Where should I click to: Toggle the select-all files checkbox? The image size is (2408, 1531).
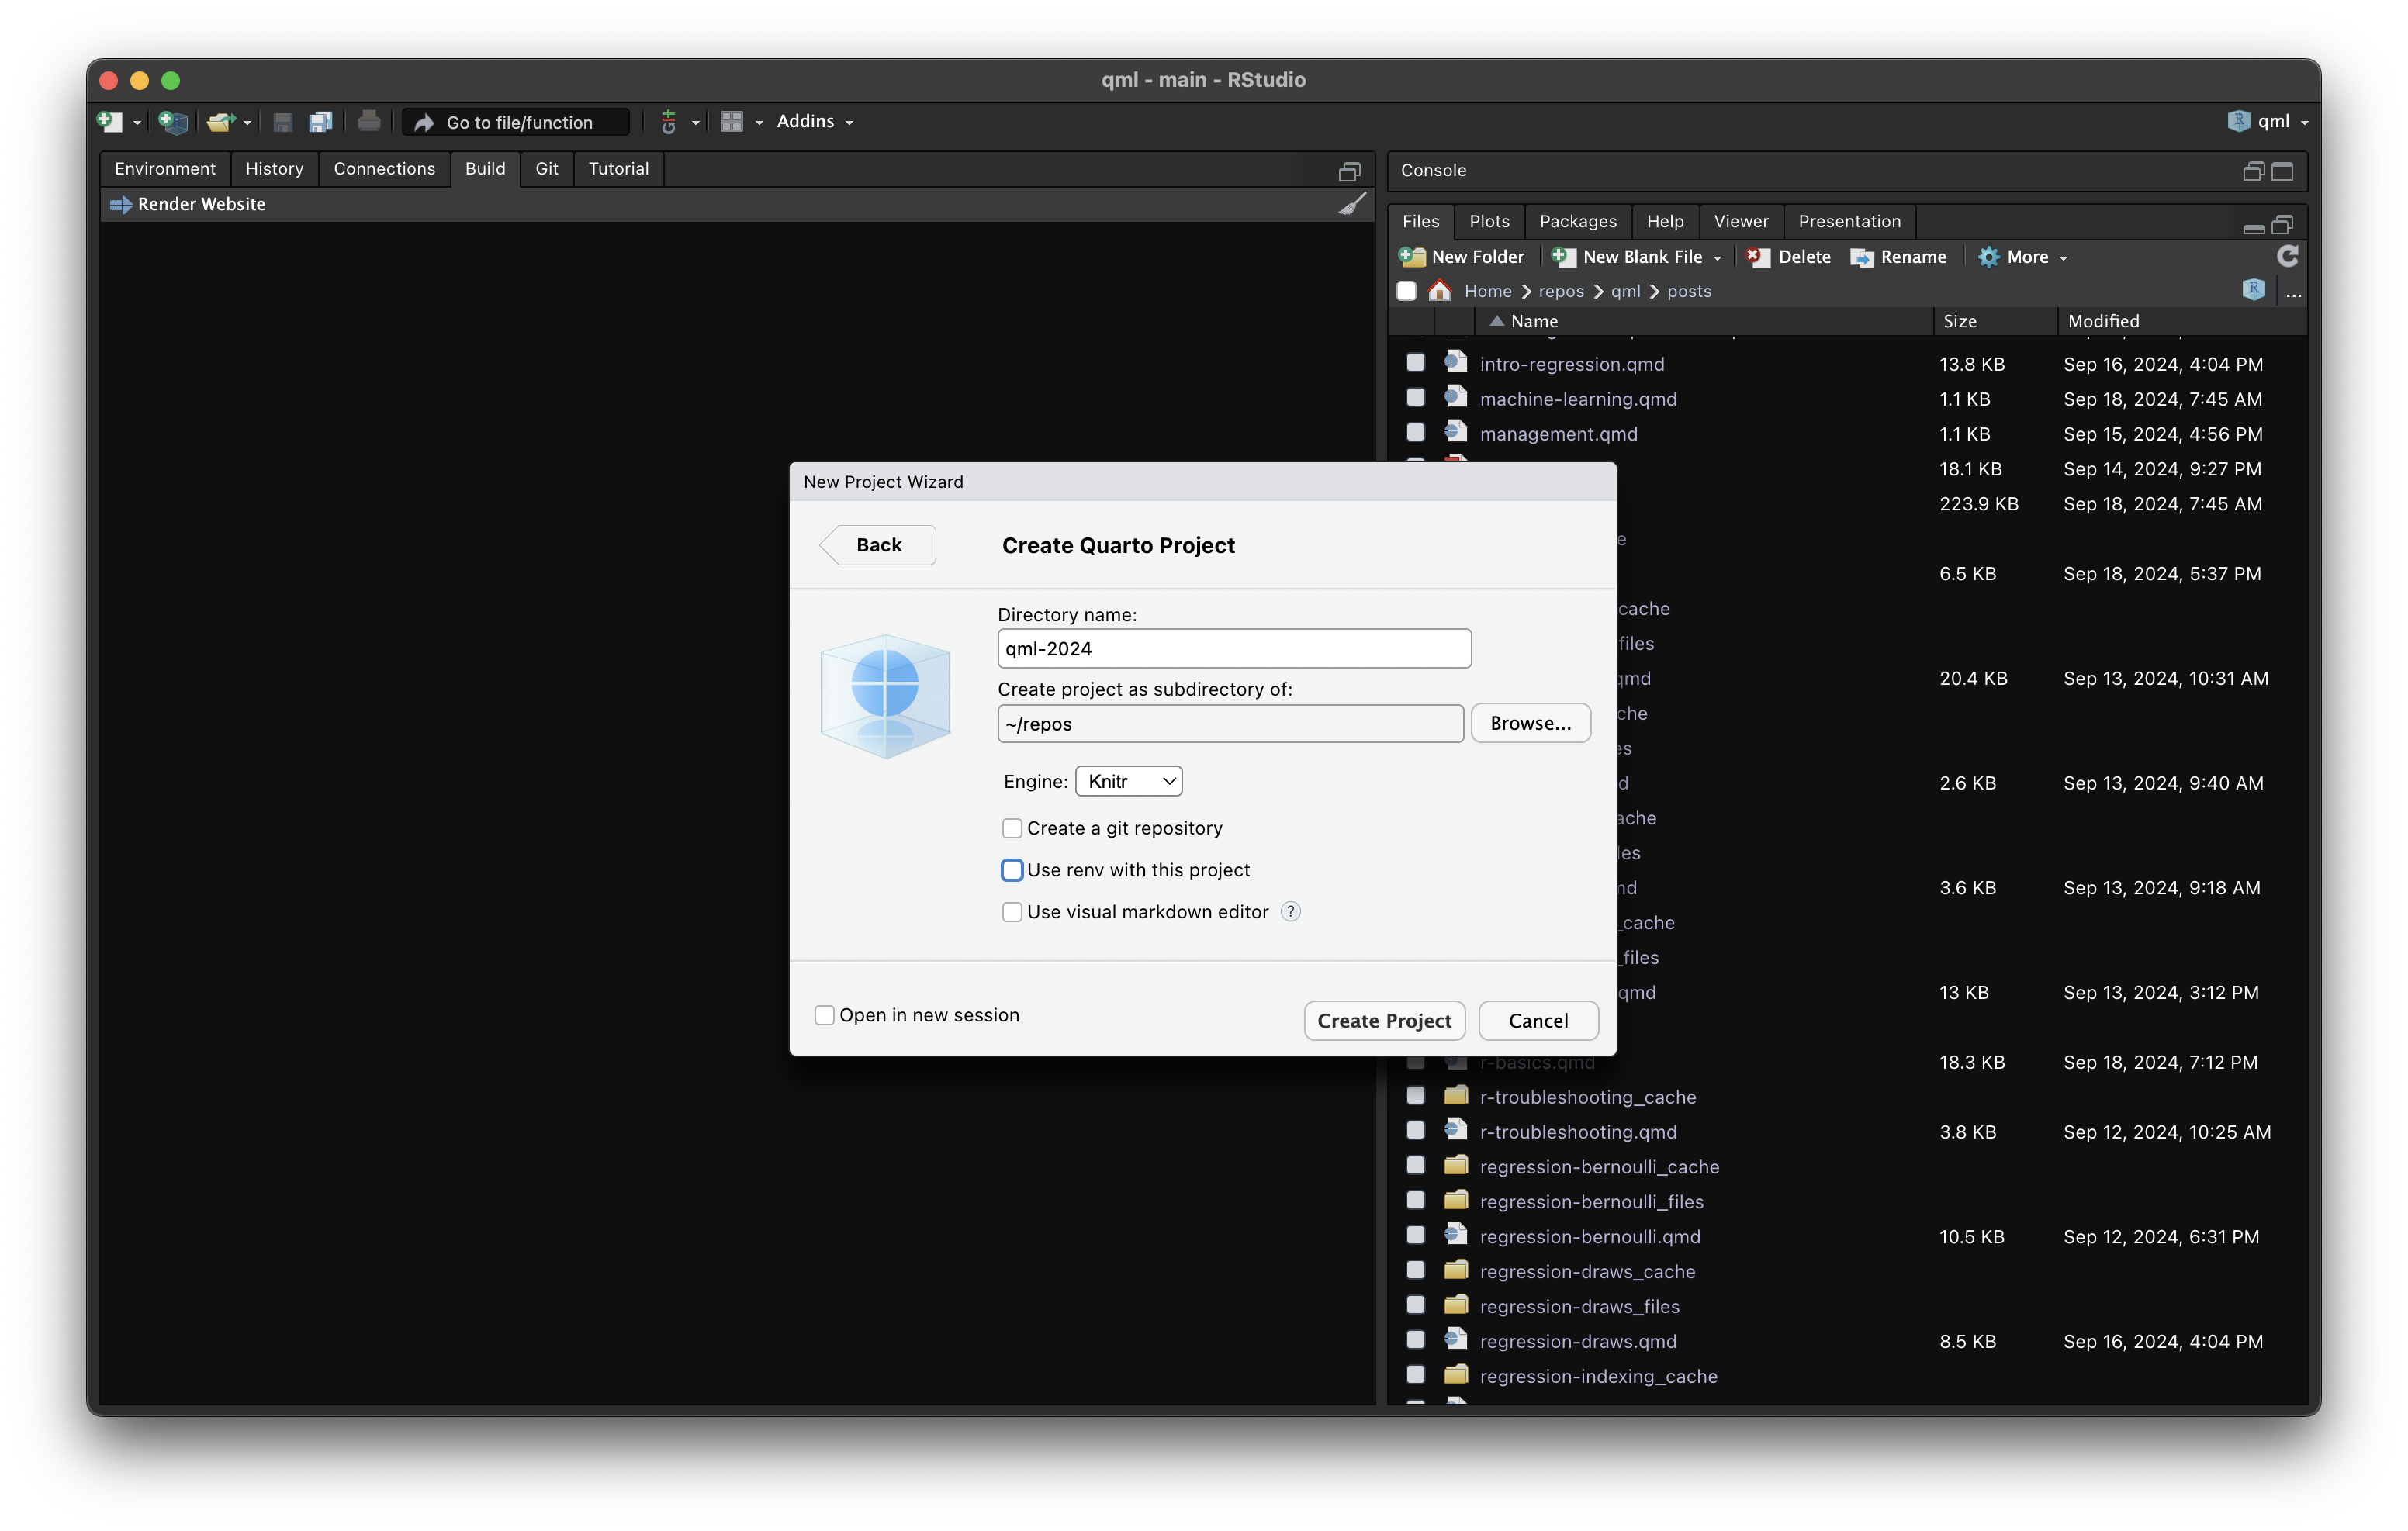(x=1406, y=291)
